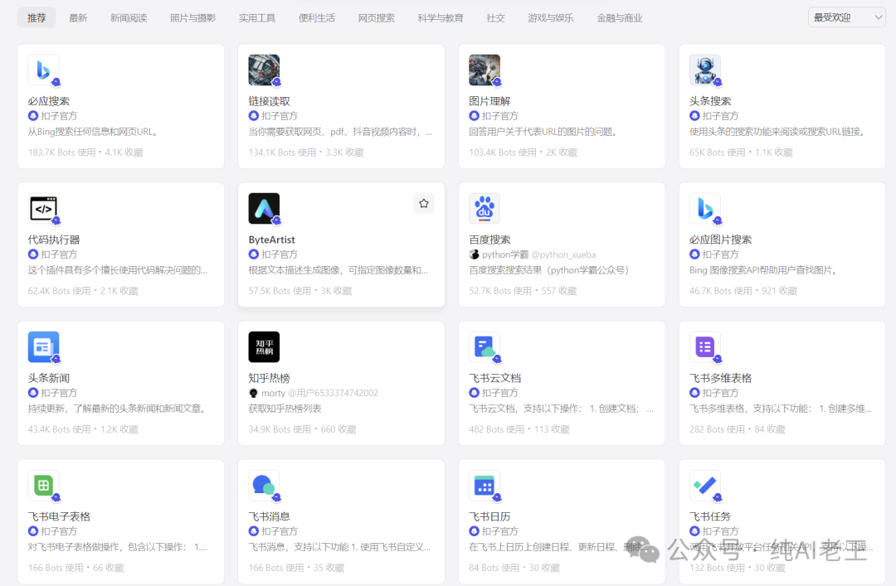Click the 知乎热榜 title
This screenshot has width=896, height=586.
pyautogui.click(x=269, y=378)
